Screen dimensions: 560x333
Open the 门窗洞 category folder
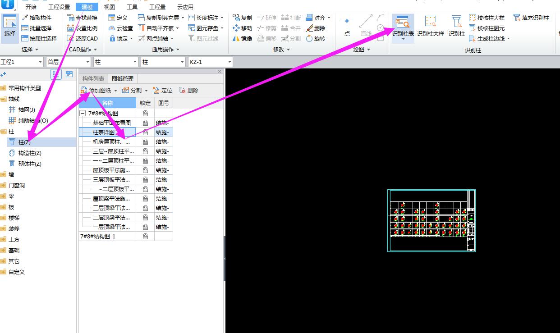(13, 185)
